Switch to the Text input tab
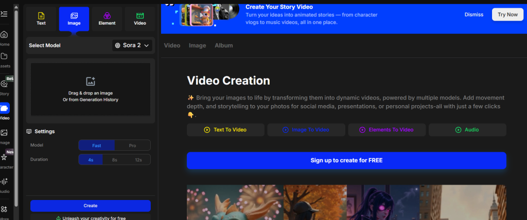527x220 pixels. pyautogui.click(x=41, y=19)
